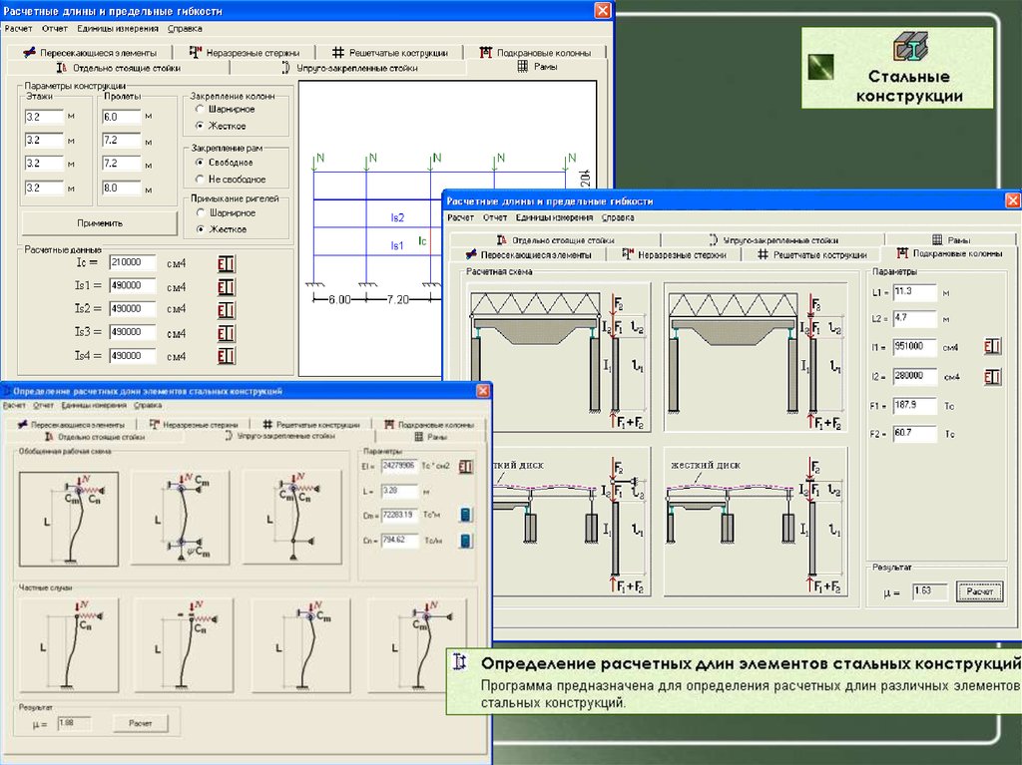Click the L1 field showing 11.3

913,291
